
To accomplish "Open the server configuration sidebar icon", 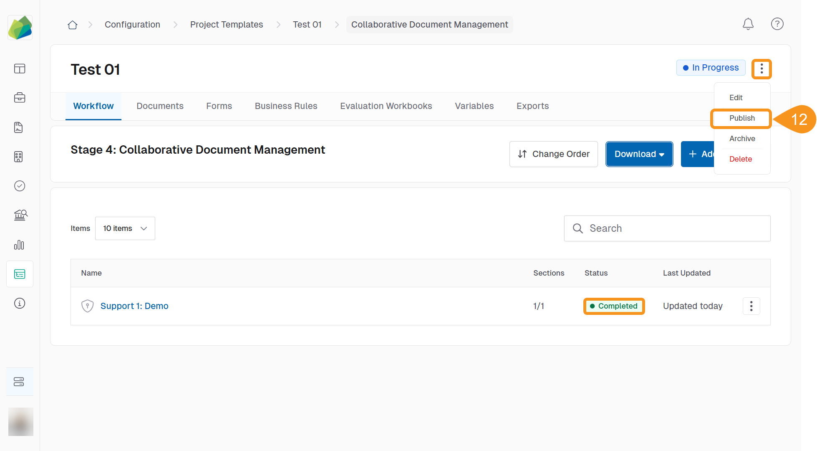I will point(20,382).
